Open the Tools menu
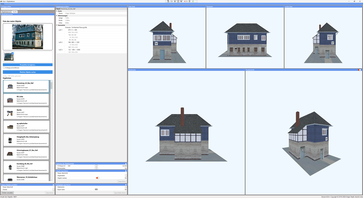 2,4
